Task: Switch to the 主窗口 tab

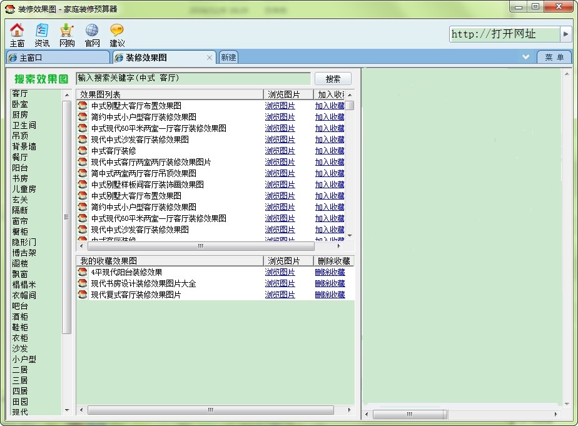Action: [56, 58]
